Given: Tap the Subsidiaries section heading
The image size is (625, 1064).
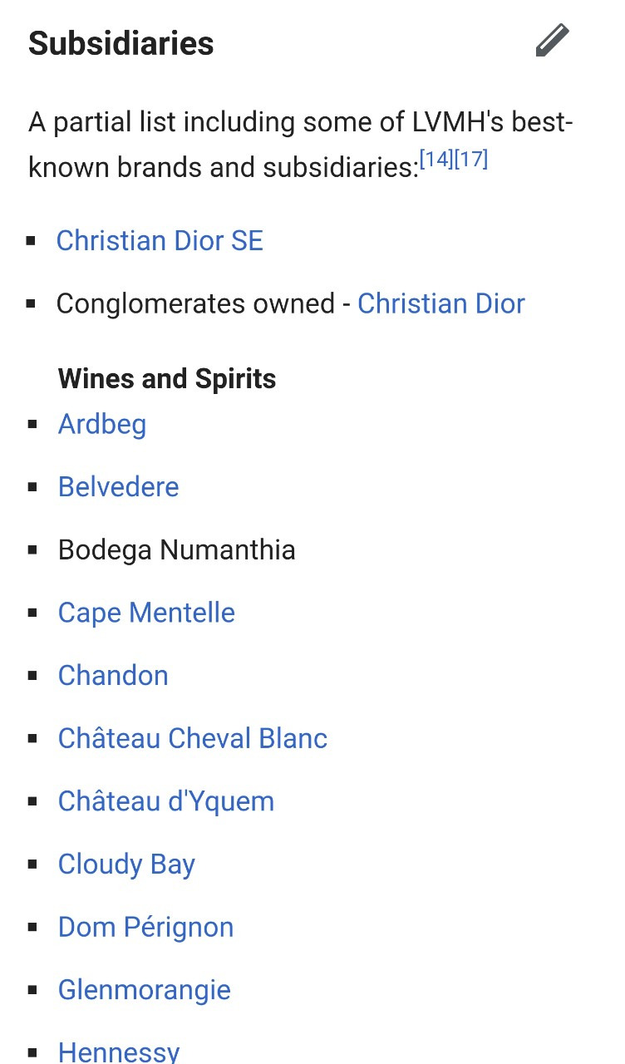Looking at the screenshot, I should (121, 43).
